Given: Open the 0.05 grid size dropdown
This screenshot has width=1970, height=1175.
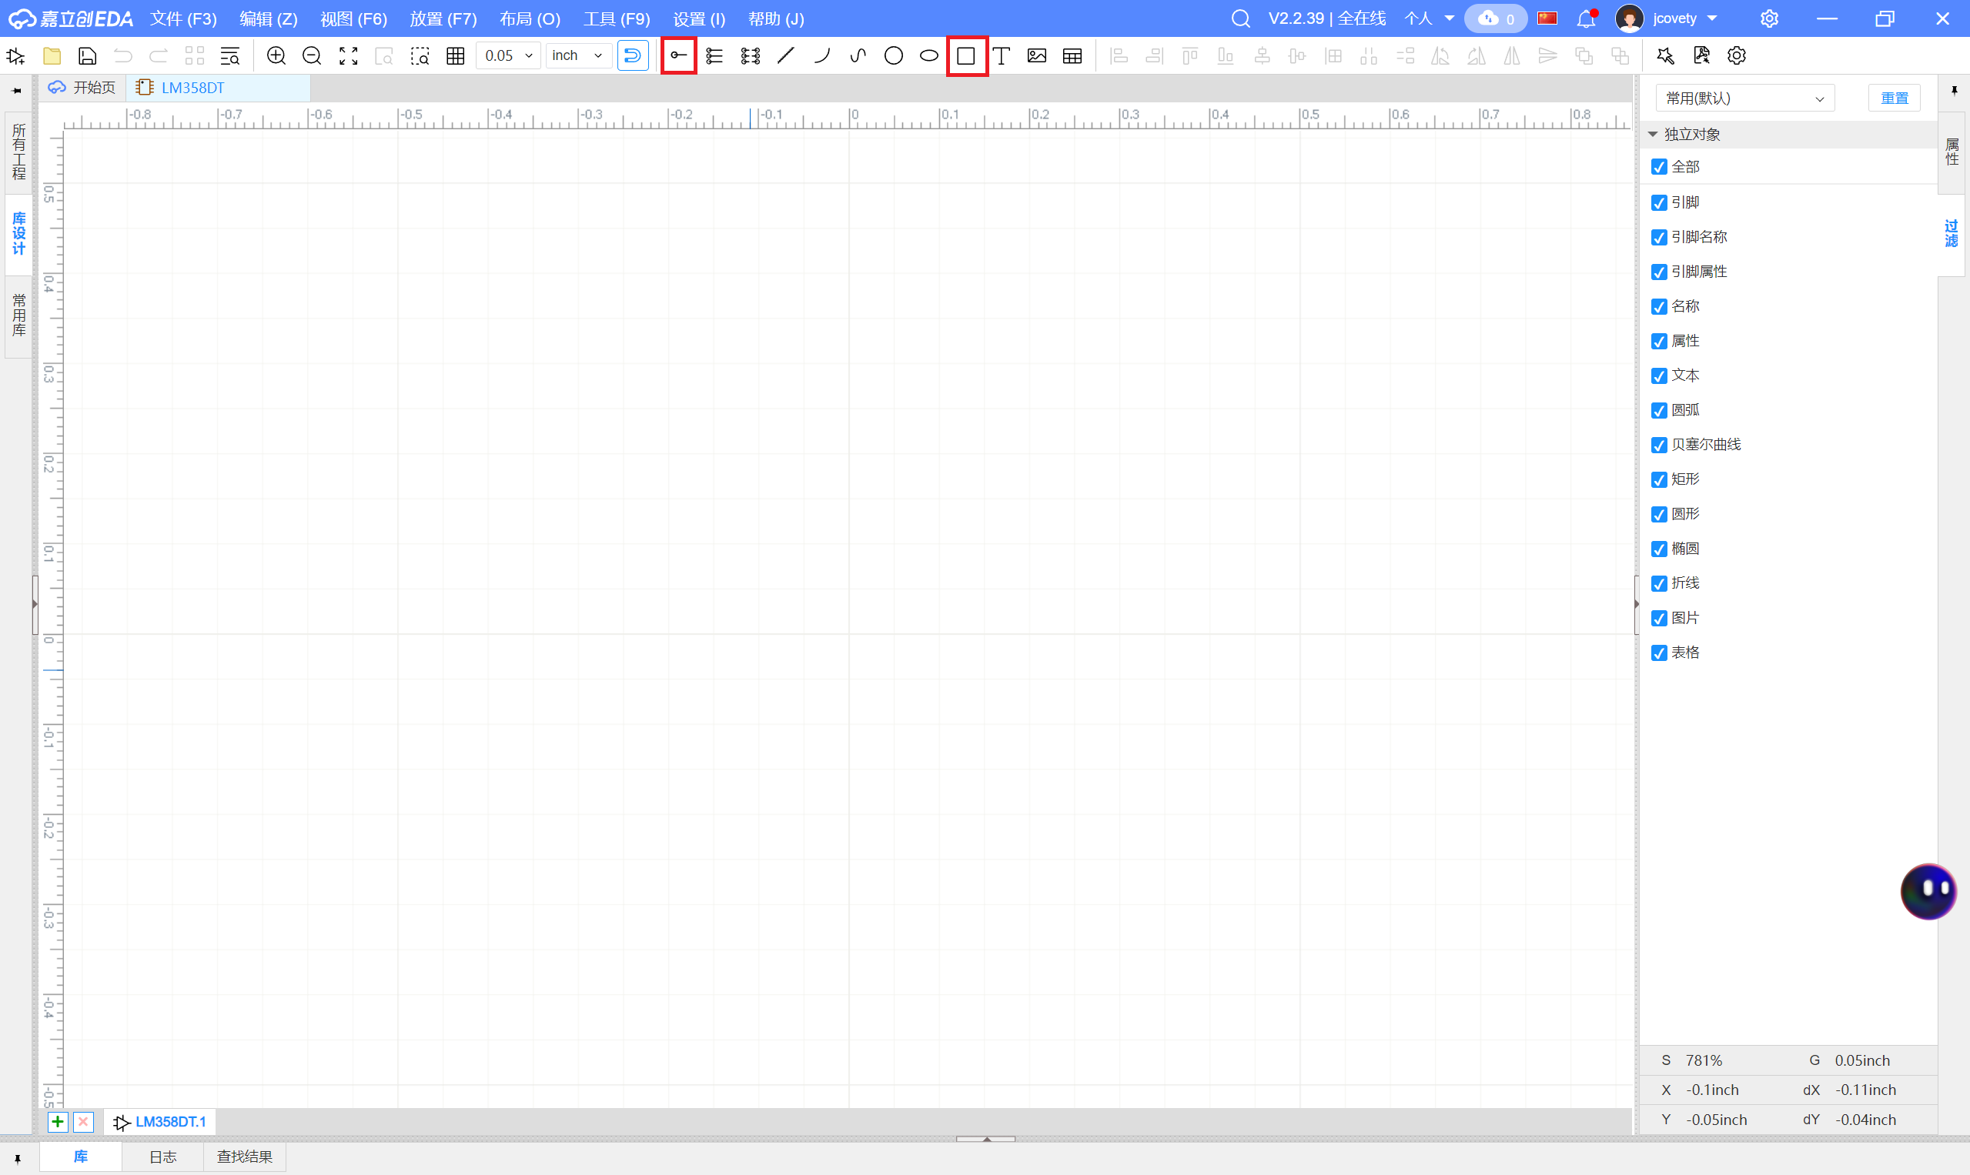Looking at the screenshot, I should (509, 55).
